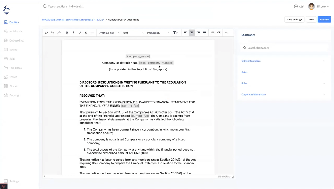Open Emails in sidebar
The image size is (334, 189).
click(10, 77)
